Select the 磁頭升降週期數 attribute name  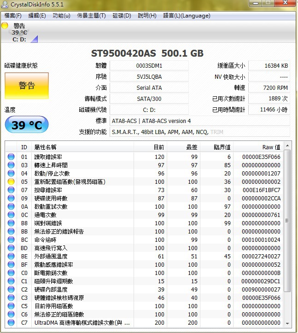pos(54,281)
